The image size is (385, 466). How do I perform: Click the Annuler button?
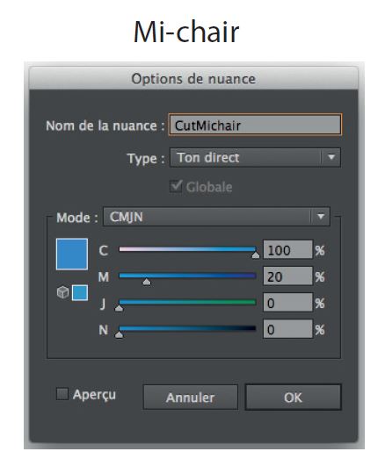click(x=190, y=398)
